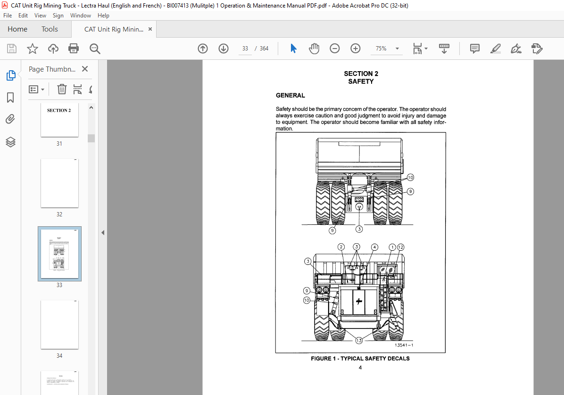Click the total page count 364
This screenshot has width=564, height=395.
point(264,49)
